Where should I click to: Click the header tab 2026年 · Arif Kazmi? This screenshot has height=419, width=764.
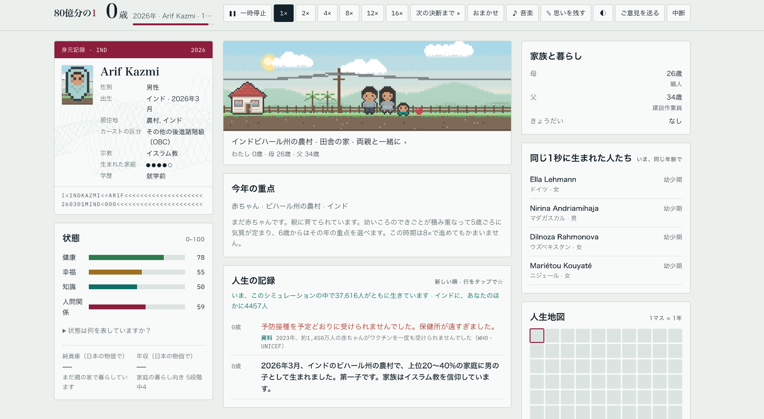point(172,16)
